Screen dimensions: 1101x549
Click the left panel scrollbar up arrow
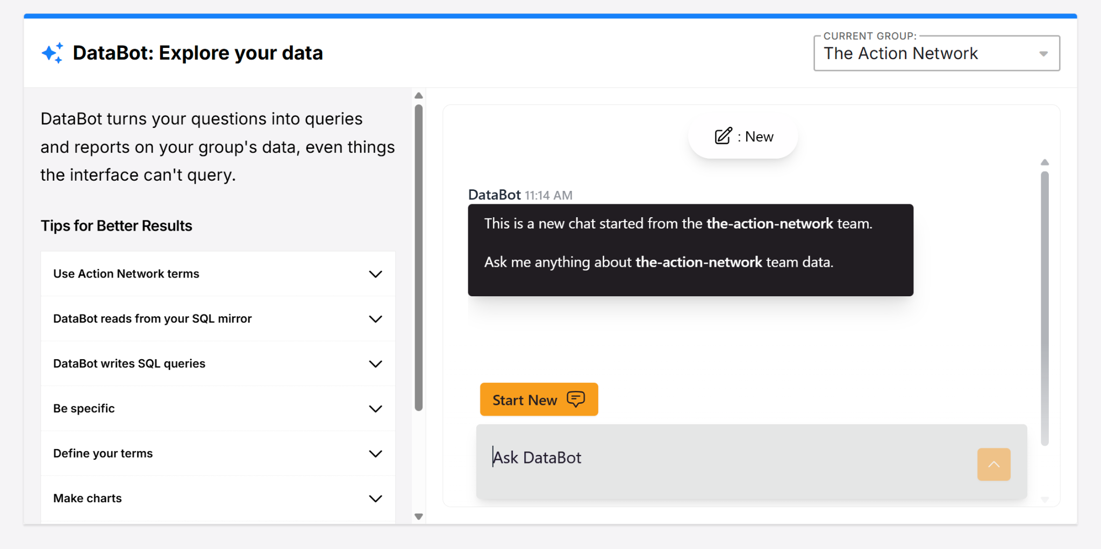tap(419, 96)
